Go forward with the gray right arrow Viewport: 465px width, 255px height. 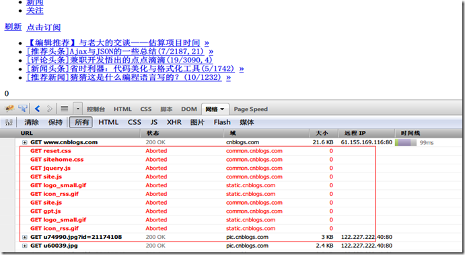pyautogui.click(x=50, y=109)
